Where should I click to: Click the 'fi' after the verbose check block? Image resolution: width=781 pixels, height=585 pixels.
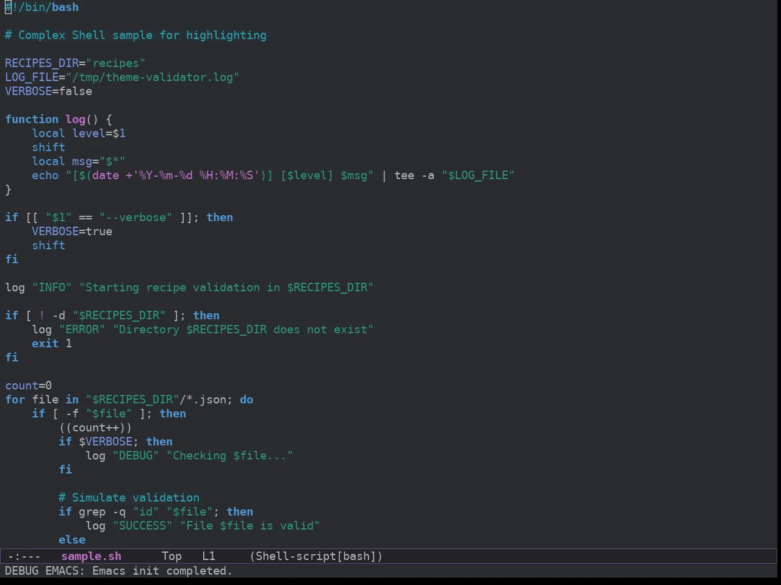click(x=12, y=260)
